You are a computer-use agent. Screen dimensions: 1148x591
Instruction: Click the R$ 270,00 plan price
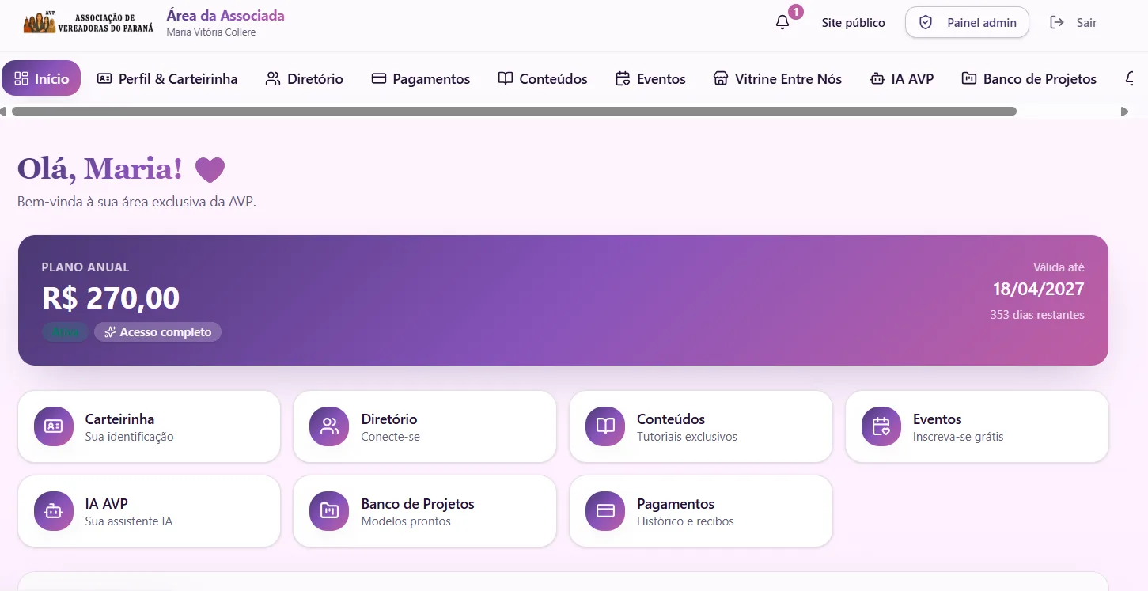point(111,298)
